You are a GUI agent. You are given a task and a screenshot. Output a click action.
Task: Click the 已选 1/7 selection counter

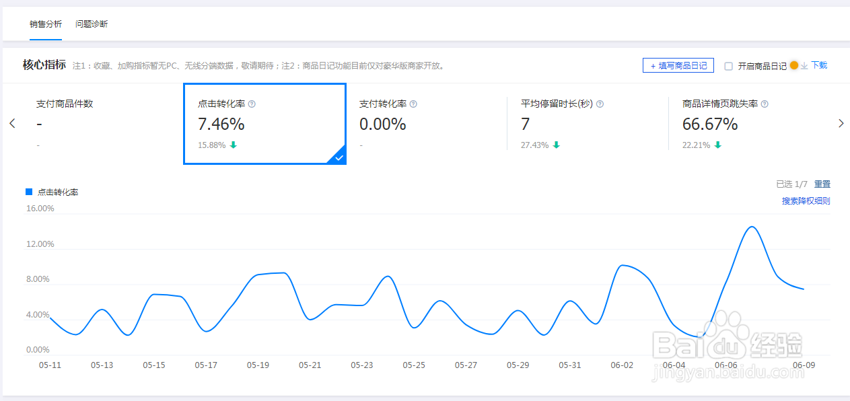791,184
